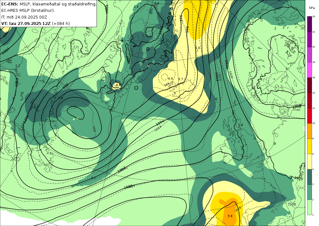This screenshot has width=319, height=226.
Task: Click the spread value '2.3' at top
Action: 136,6
